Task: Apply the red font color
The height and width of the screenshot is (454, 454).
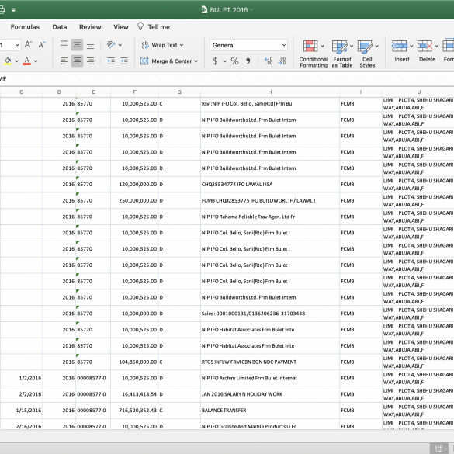Action: [26, 61]
